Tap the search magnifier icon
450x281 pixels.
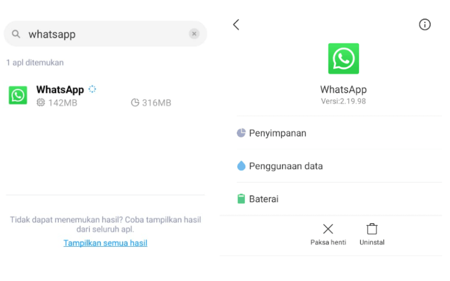[x=16, y=34]
